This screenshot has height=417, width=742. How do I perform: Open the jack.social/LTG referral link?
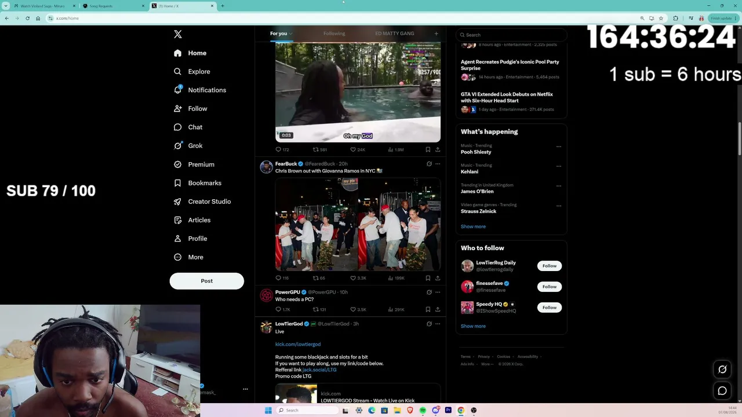click(319, 370)
